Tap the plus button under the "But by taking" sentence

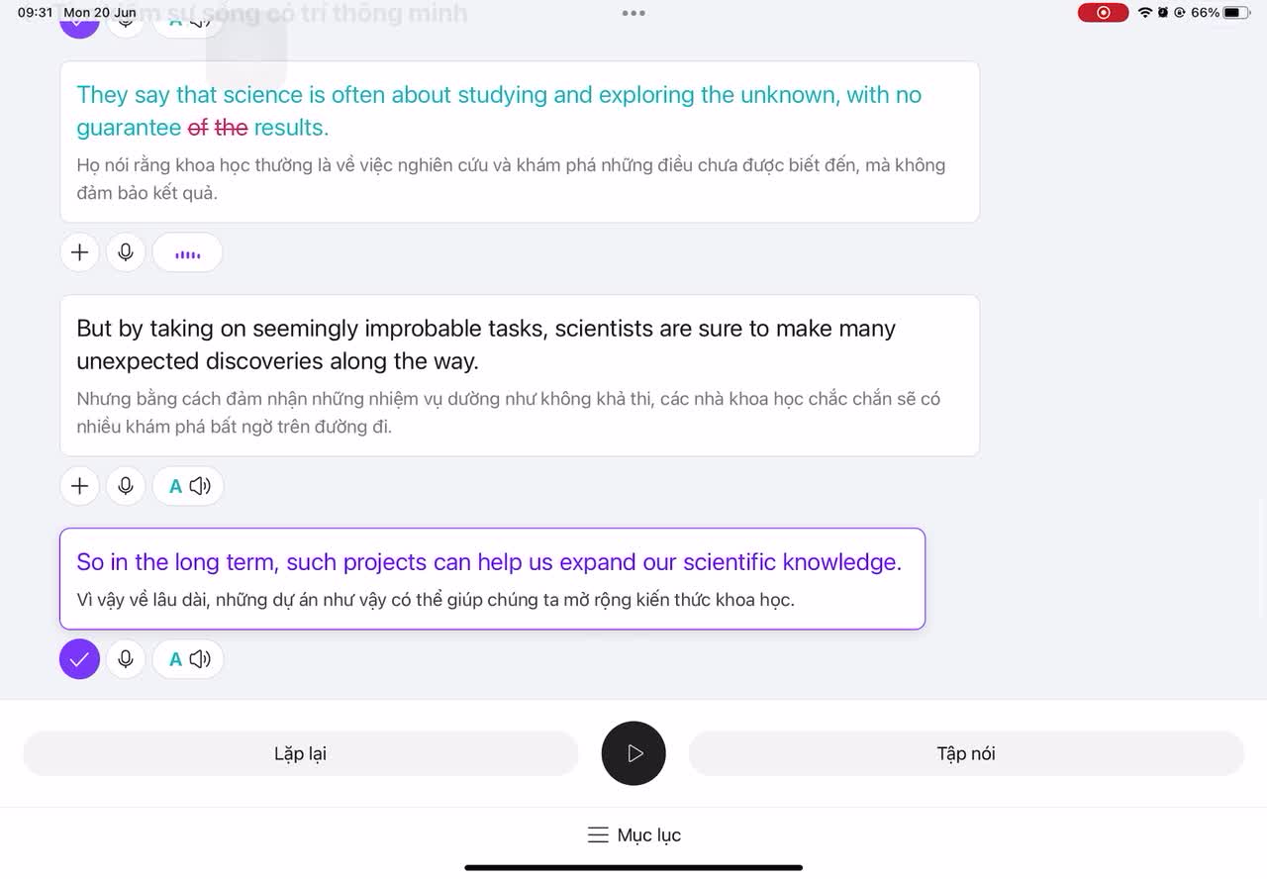point(80,486)
